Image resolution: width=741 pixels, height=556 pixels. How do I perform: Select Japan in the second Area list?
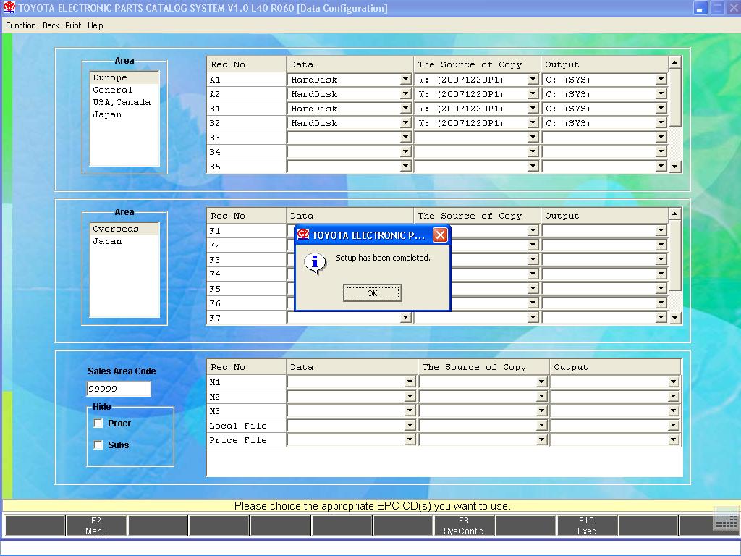pos(107,241)
